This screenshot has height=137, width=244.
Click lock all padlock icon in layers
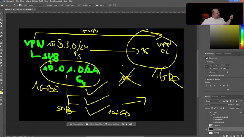(x=224, y=108)
